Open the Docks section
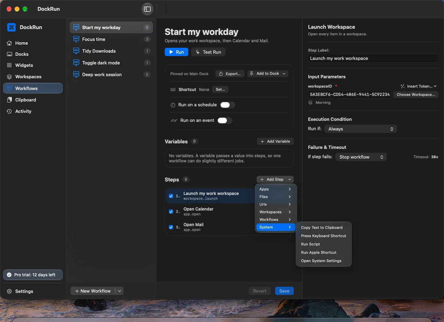Image resolution: width=444 pixels, height=322 pixels. (x=33, y=54)
